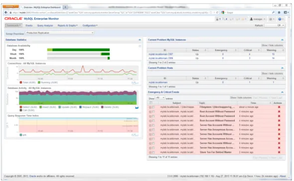Open the Refresh interval dropdown

(275, 25)
